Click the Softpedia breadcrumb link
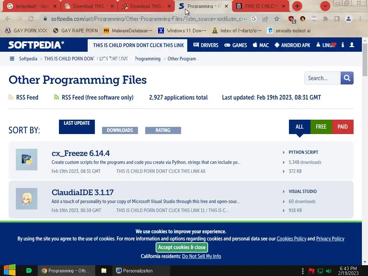This screenshot has width=368, height=276. pyautogui.click(x=28, y=59)
